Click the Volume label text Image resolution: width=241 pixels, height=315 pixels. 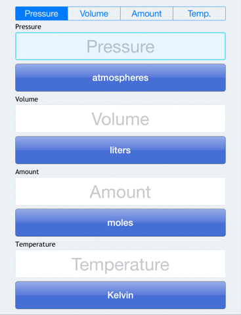point(27,99)
